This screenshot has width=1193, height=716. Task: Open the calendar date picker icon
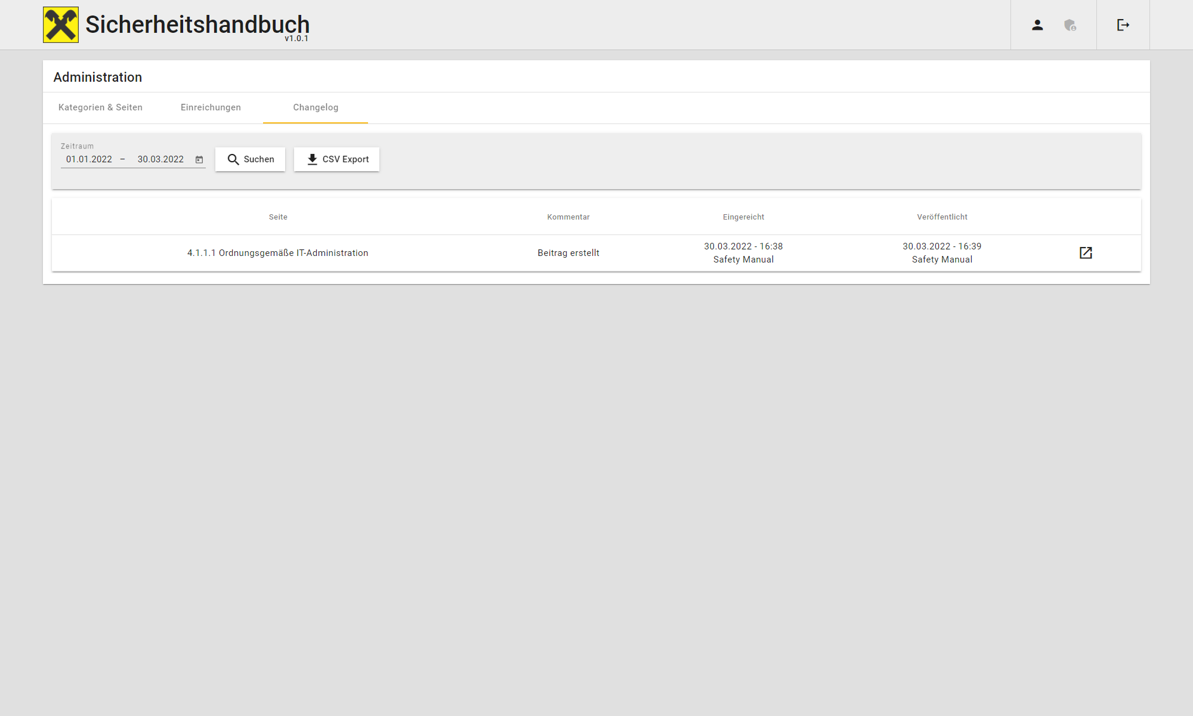click(x=199, y=160)
